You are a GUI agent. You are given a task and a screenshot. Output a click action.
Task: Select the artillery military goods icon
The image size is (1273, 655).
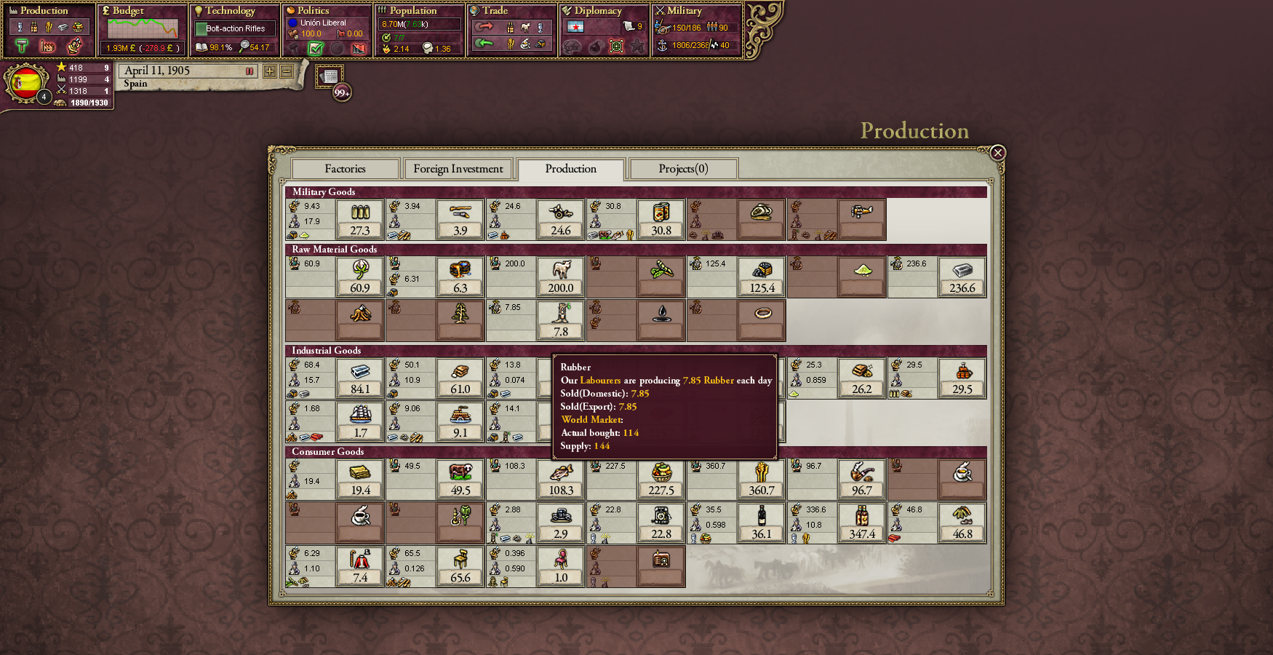(560, 213)
